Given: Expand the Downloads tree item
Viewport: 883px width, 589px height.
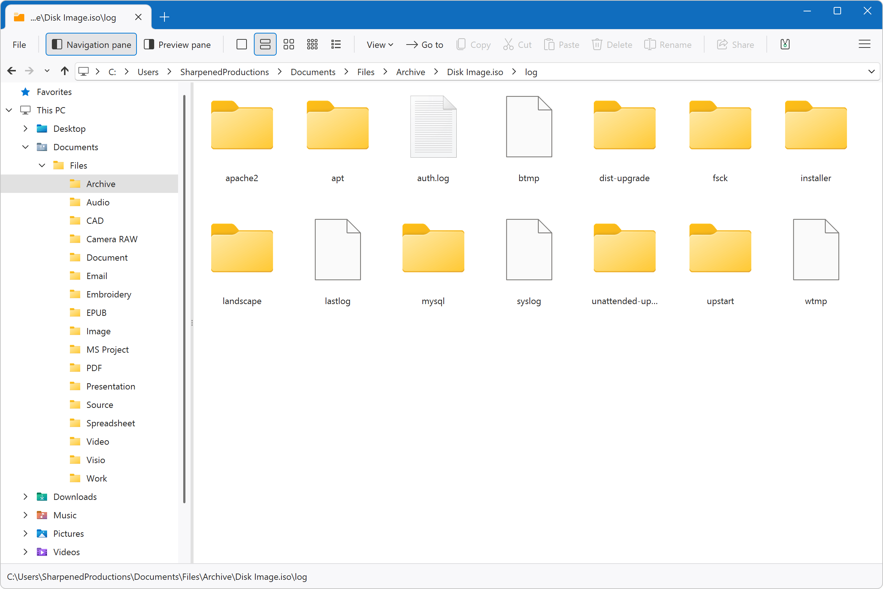Looking at the screenshot, I should [25, 496].
